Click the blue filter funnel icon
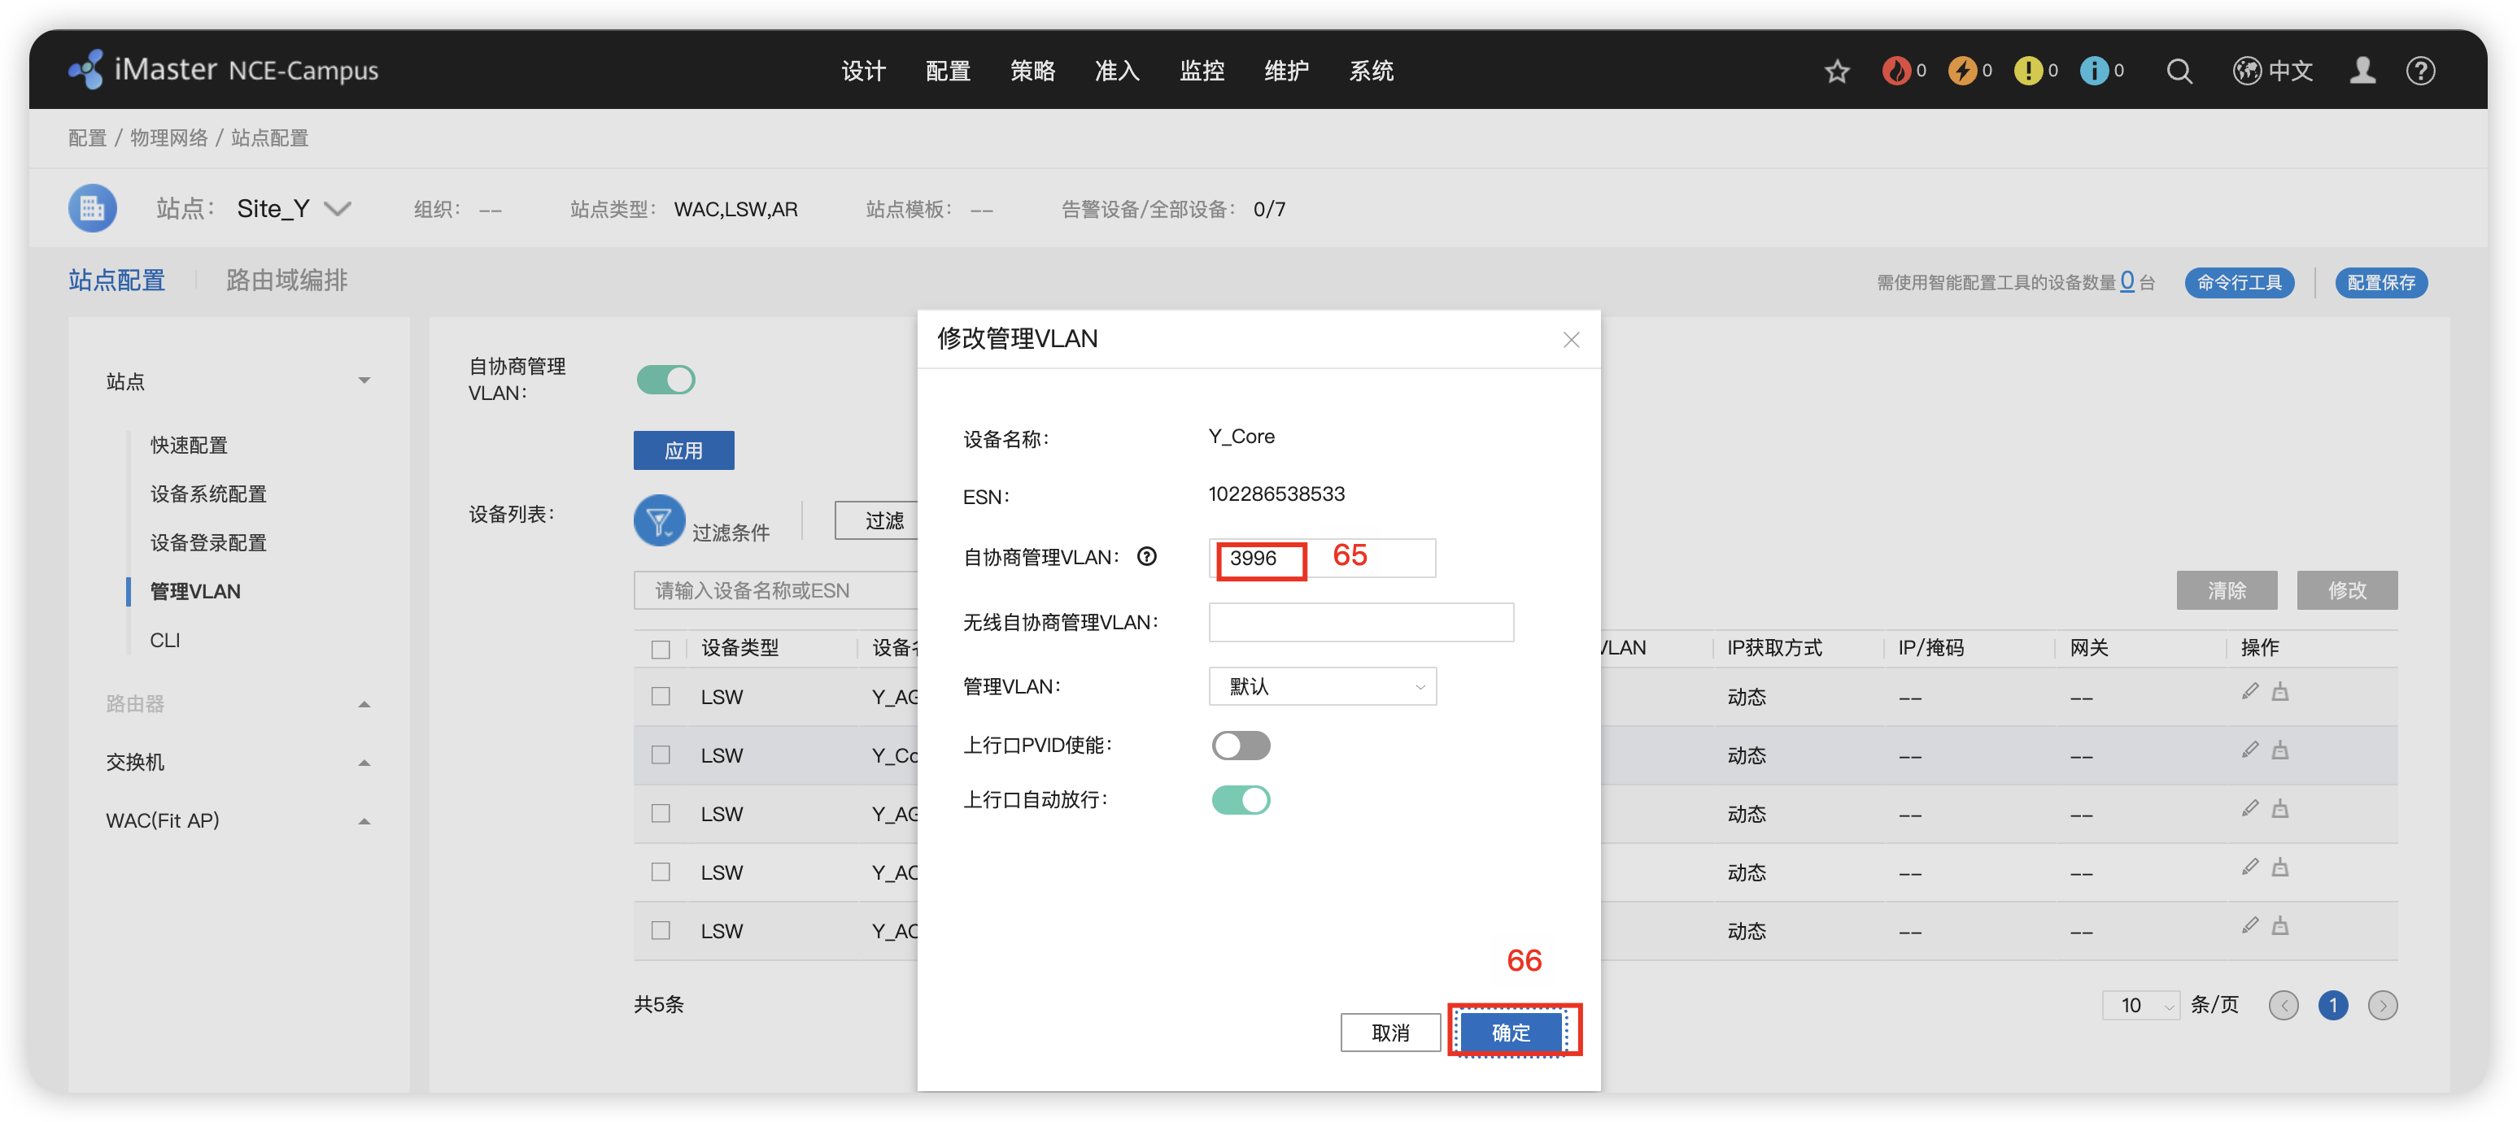This screenshot has height=1122, width=2517. (x=659, y=520)
